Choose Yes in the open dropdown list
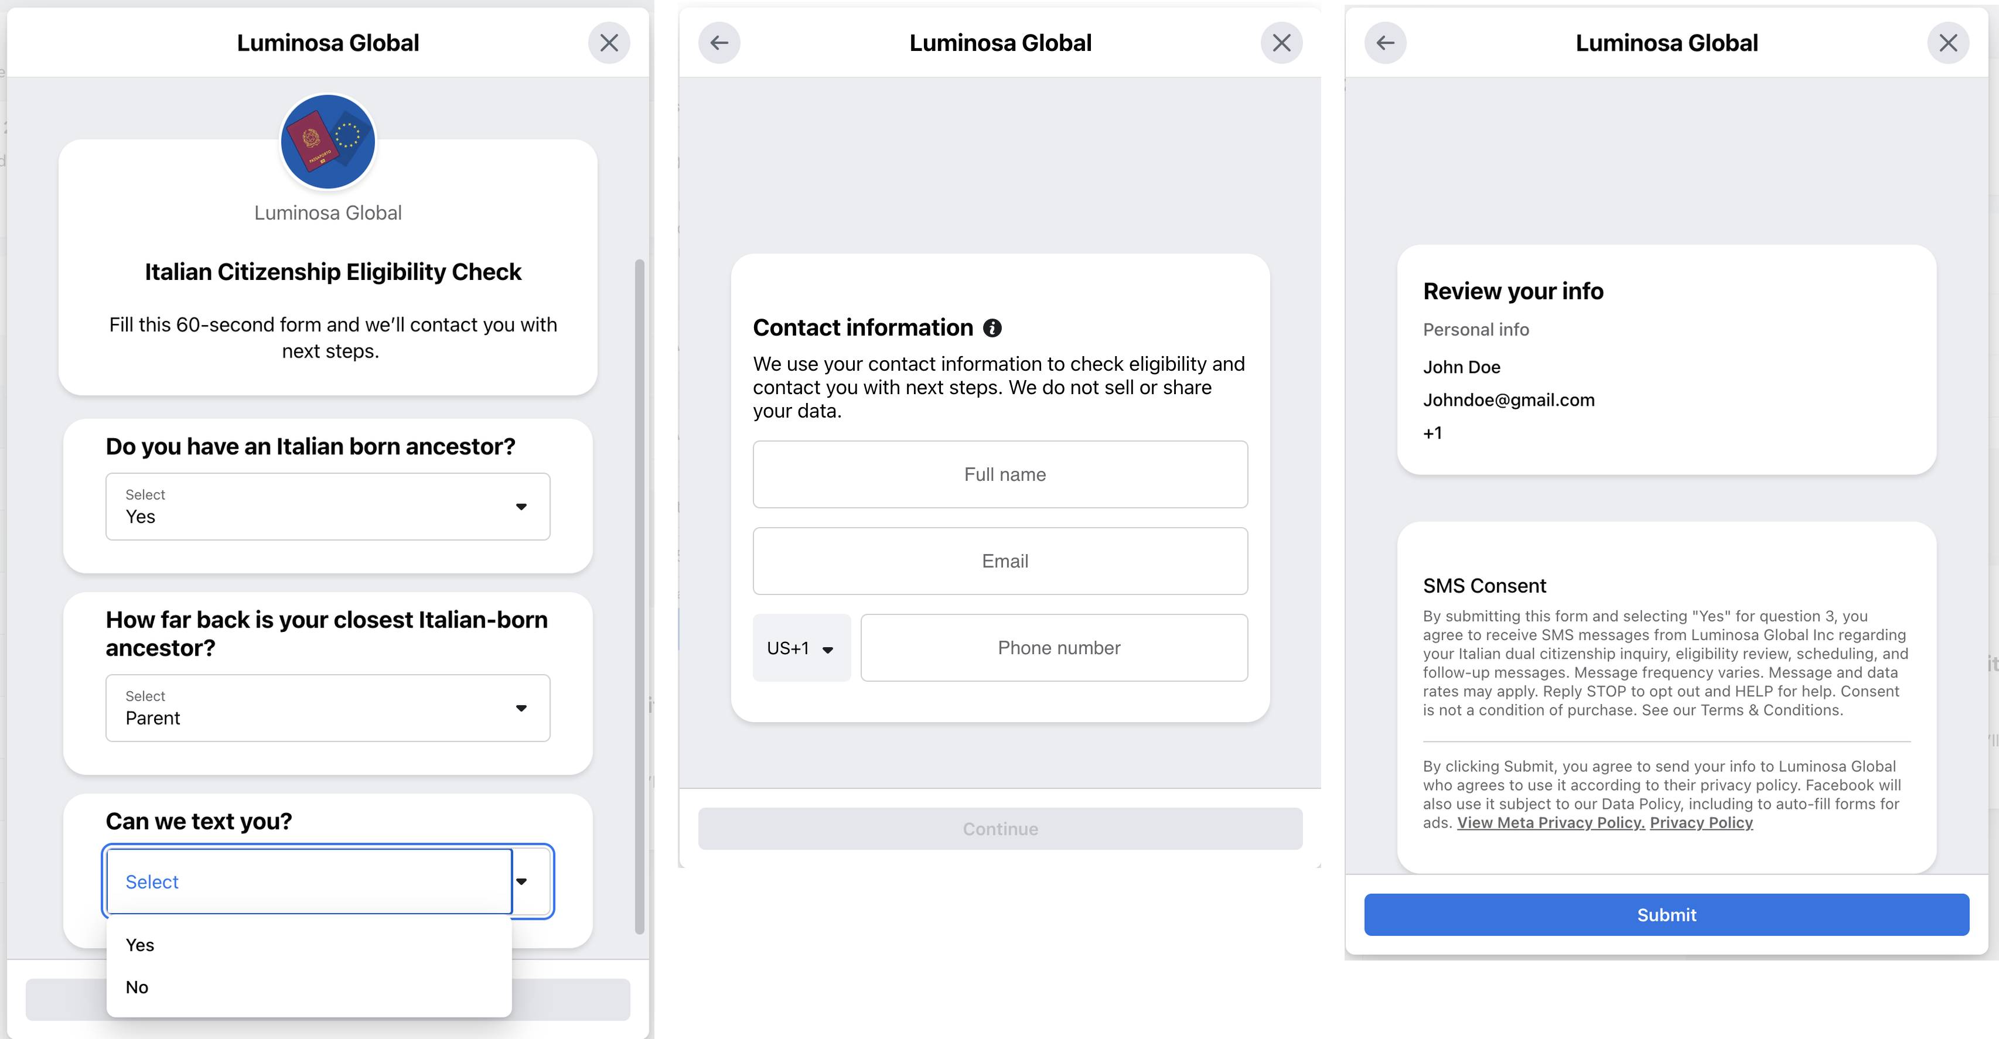Image resolution: width=1999 pixels, height=1039 pixels. click(x=309, y=945)
